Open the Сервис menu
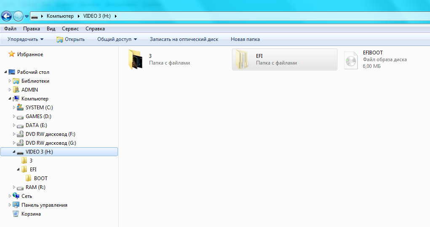This screenshot has width=430, height=227. (70, 29)
